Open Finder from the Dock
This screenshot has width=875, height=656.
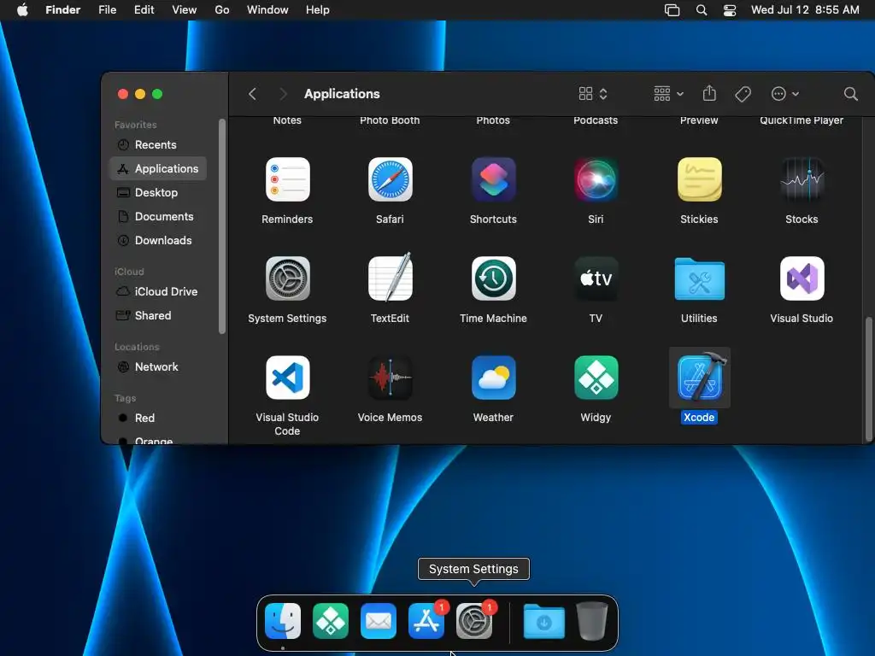click(x=283, y=621)
